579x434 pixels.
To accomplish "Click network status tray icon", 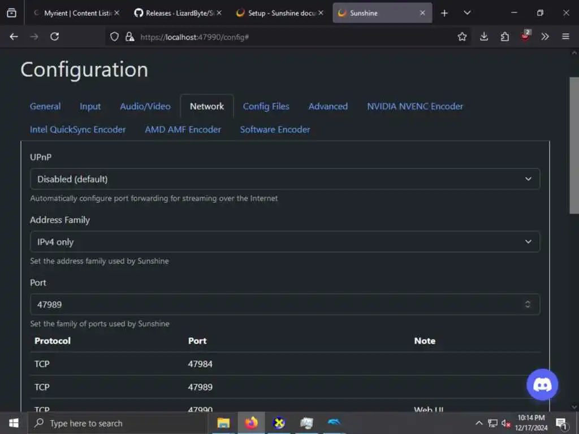I will pyautogui.click(x=492, y=423).
